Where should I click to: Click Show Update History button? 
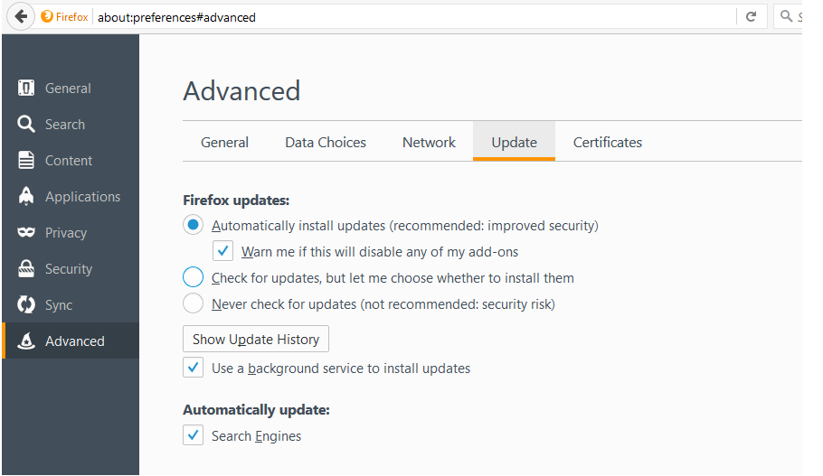point(256,340)
